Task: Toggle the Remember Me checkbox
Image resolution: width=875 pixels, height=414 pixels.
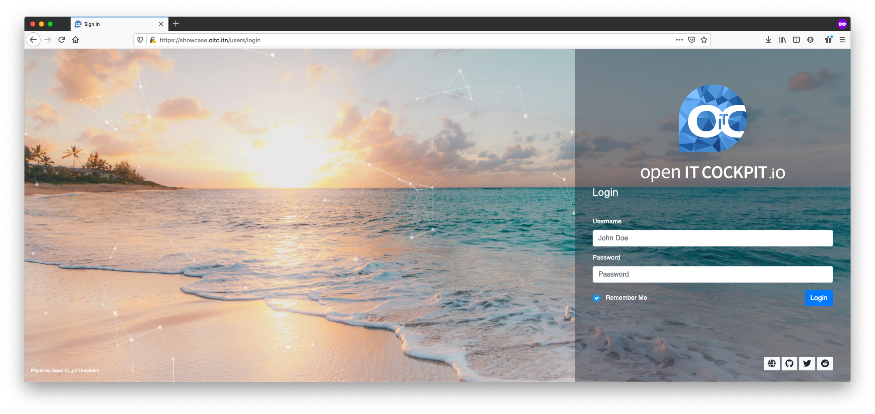Action: coord(597,298)
